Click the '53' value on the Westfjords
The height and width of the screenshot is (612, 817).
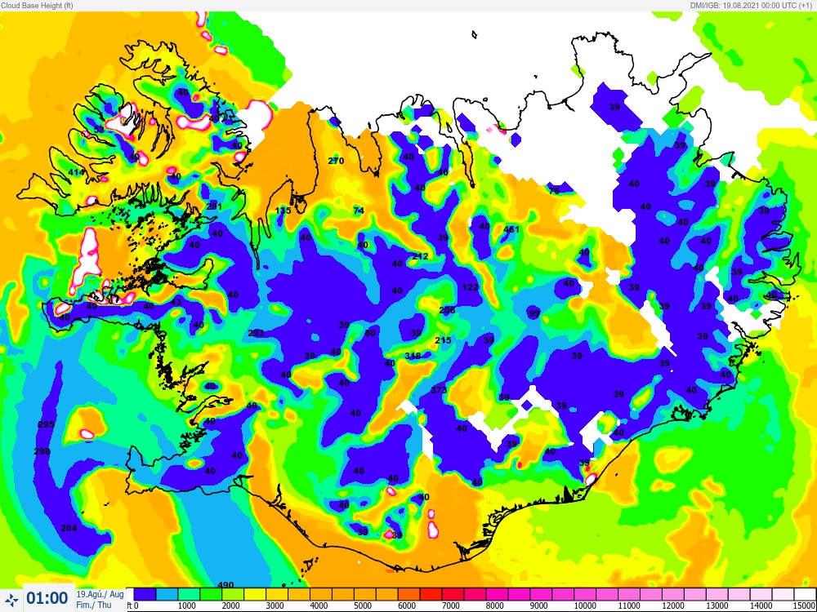pos(99,130)
